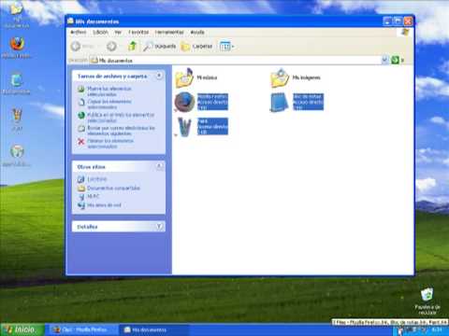Open the Herramientas menu
The width and height of the screenshot is (449, 336).
[x=169, y=32]
